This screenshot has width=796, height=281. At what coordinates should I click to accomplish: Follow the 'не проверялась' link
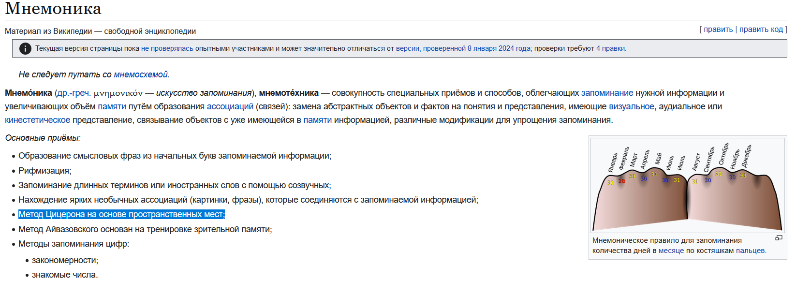[167, 48]
